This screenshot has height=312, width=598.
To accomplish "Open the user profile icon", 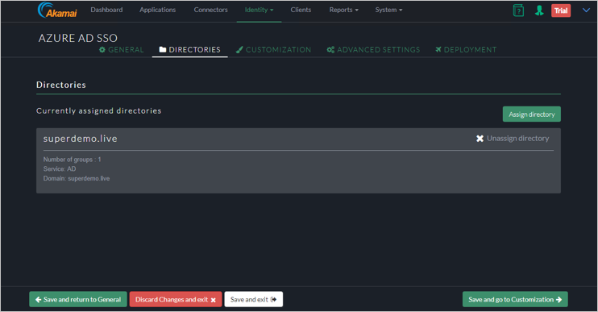I will (x=539, y=10).
